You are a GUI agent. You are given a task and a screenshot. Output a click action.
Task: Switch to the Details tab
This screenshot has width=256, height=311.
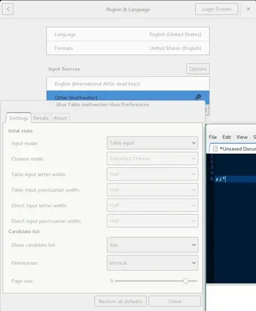(x=41, y=118)
